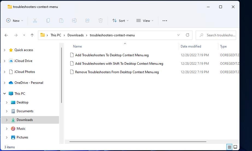
Task: Select Downloads in navigation pane
Action: pos(30,120)
